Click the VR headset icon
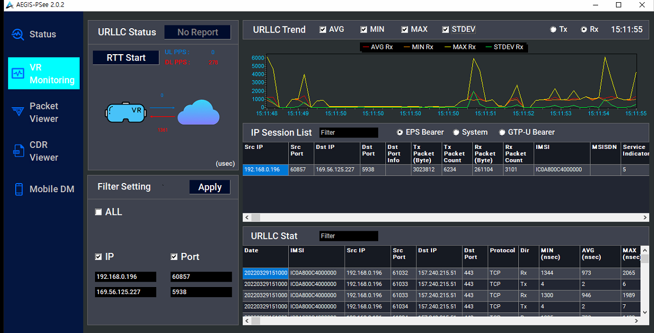This screenshot has width=654, height=333. coord(125,112)
